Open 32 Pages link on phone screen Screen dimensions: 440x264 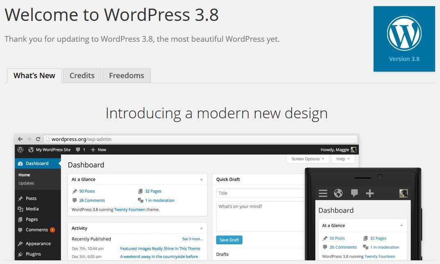[378, 238]
